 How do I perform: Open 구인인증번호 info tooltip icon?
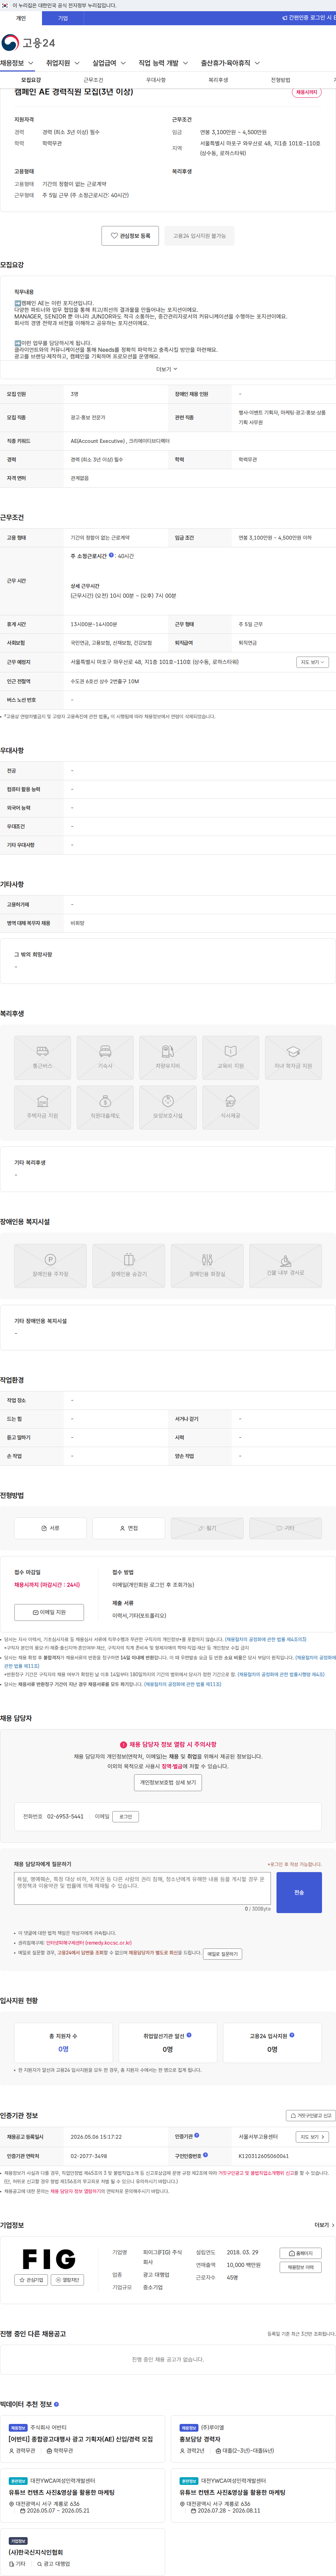pyautogui.click(x=205, y=2155)
